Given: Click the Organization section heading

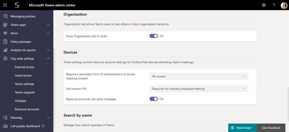Looking at the screenshot, I should click(75, 14).
